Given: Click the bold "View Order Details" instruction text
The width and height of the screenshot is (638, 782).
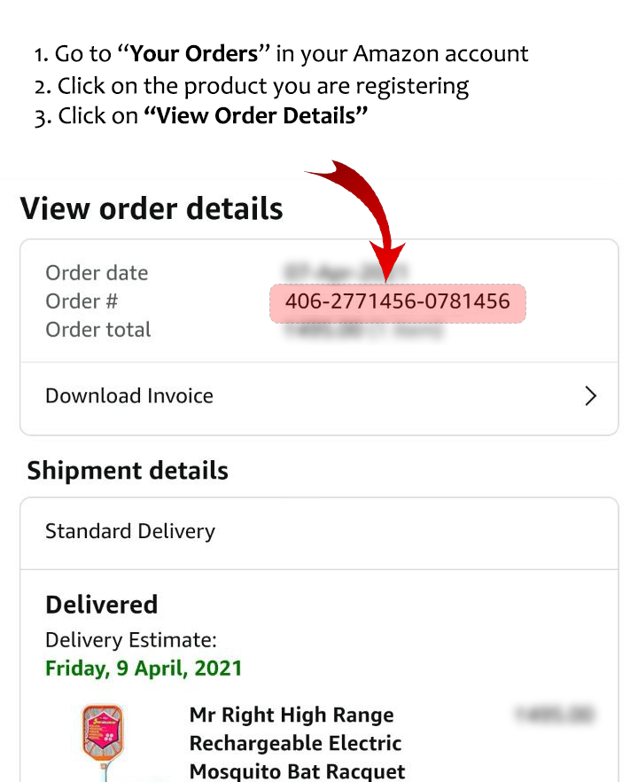Looking at the screenshot, I should (256, 115).
